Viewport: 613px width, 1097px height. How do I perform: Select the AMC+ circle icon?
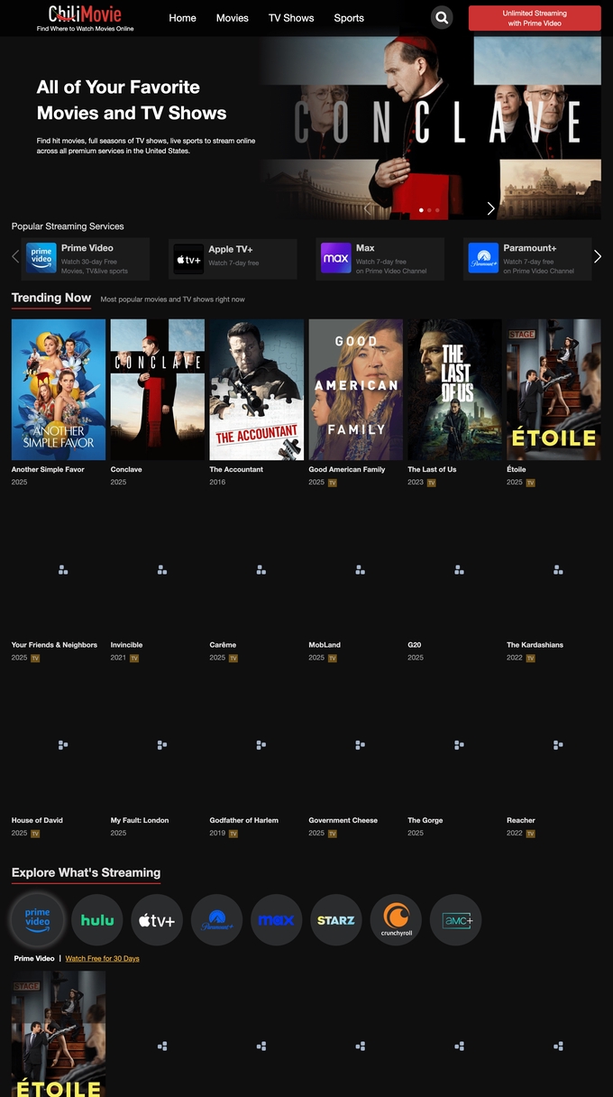456,920
